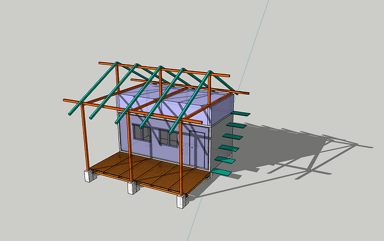
Task: Click the rightmost concrete pier block under the corner post
Action: click(x=182, y=202)
